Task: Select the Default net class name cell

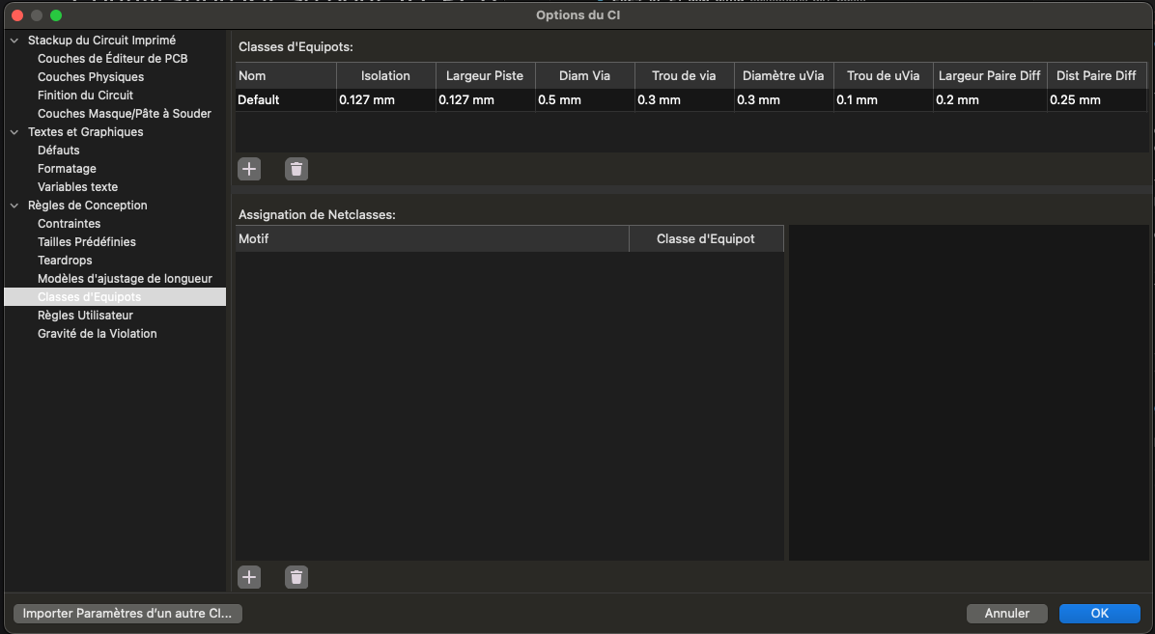Action: tap(286, 100)
